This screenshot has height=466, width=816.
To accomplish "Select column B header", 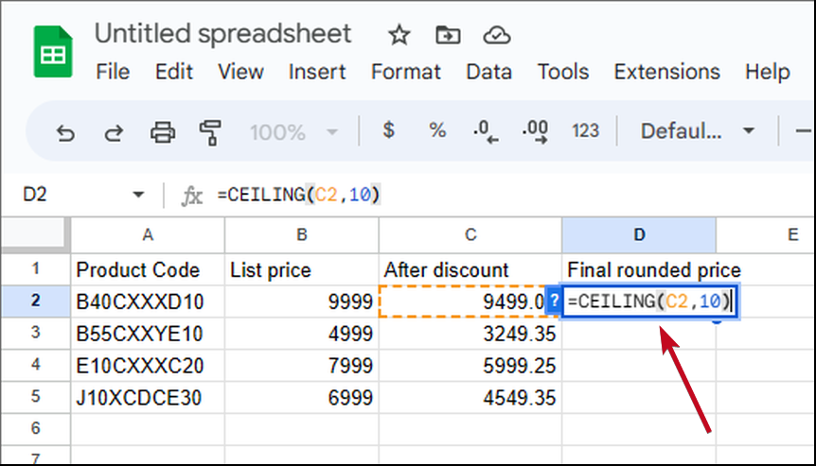I will (301, 234).
